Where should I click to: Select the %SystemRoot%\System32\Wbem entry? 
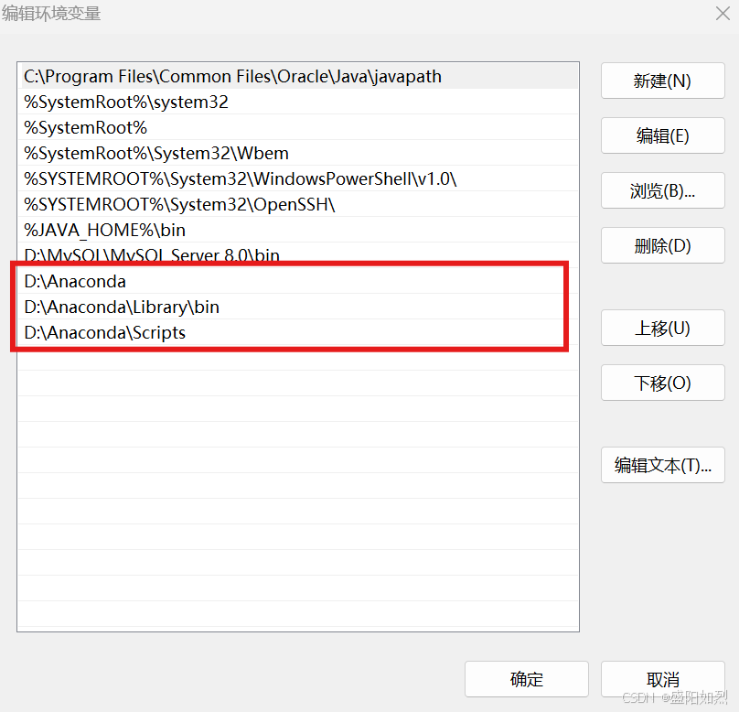[298, 153]
